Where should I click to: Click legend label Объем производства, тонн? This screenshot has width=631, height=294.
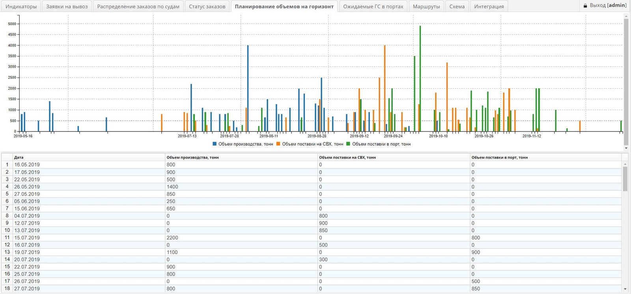tap(246, 144)
